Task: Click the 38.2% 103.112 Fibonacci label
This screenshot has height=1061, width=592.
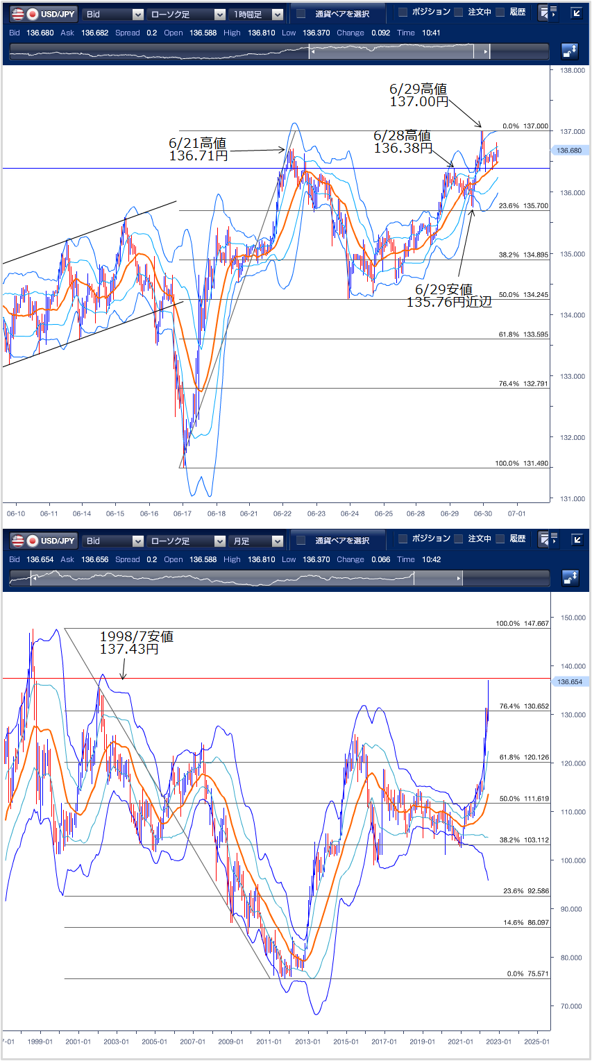Action: pyautogui.click(x=524, y=840)
